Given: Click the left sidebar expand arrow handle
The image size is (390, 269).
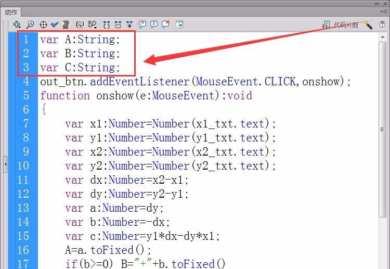Looking at the screenshot, I should [6, 164].
